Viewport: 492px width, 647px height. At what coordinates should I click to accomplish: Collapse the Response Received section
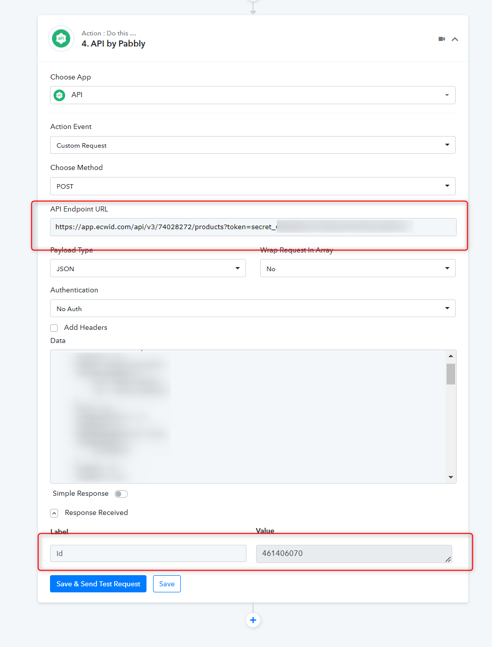click(54, 513)
